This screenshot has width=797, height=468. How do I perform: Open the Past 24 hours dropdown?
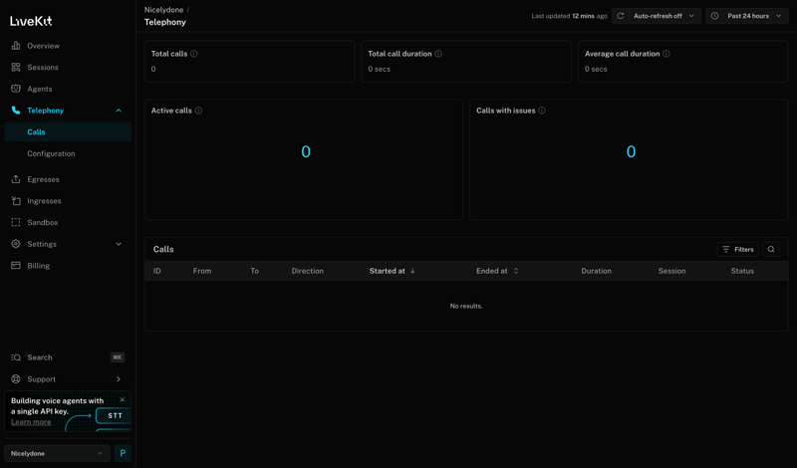(x=746, y=16)
